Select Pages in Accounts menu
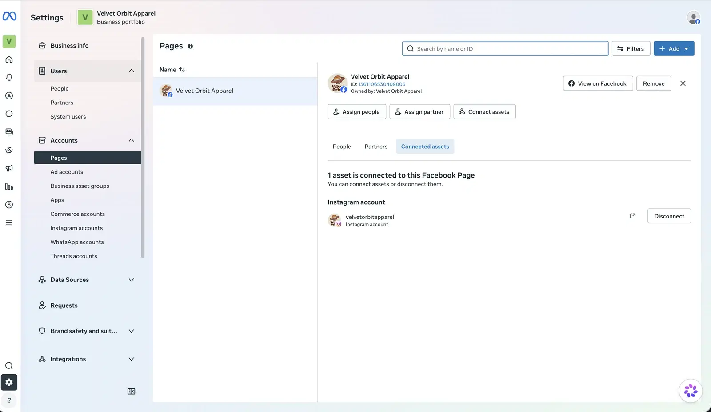 pos(87,158)
